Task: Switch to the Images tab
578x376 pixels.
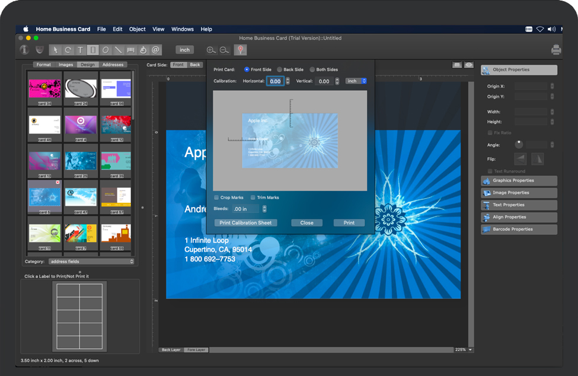Action: pos(66,65)
